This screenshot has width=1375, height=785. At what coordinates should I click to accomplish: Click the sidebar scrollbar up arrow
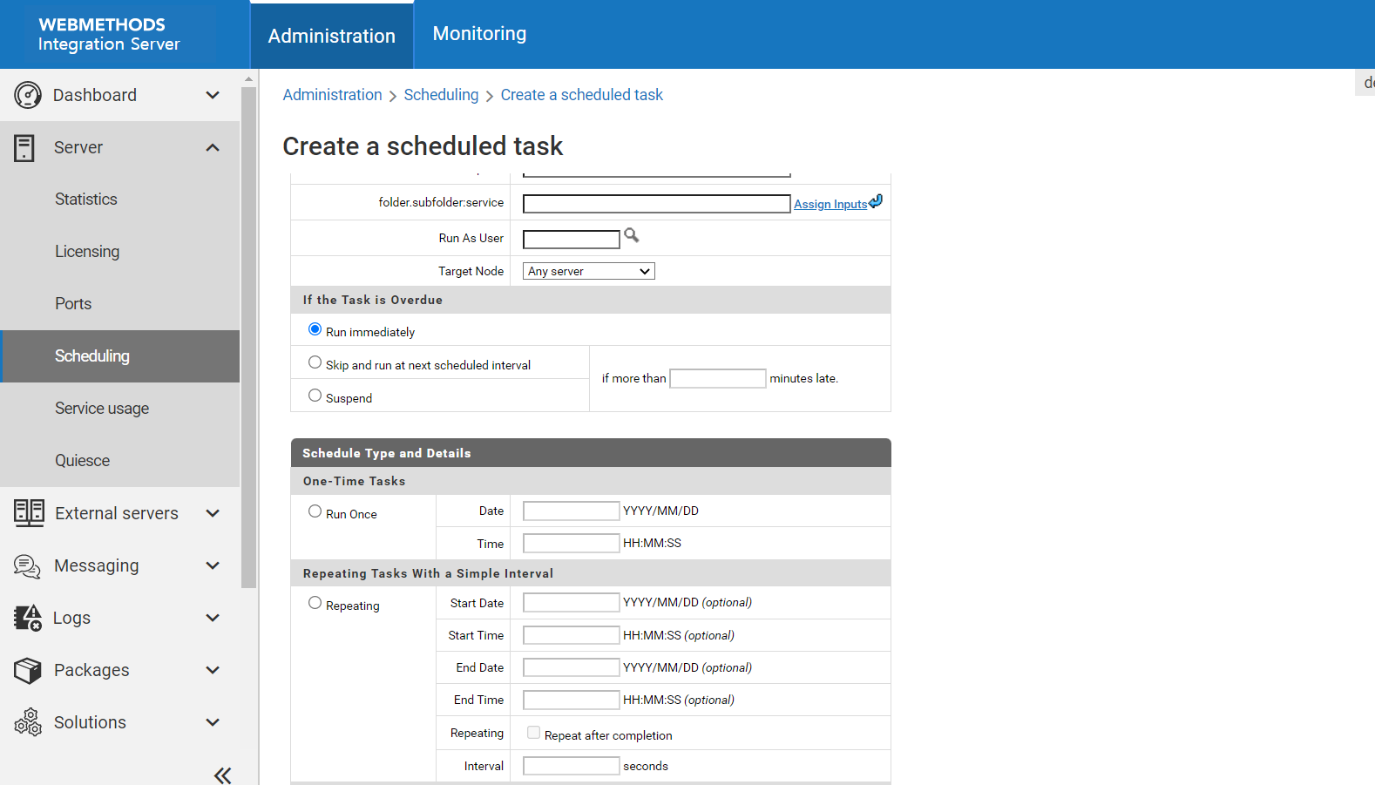(x=249, y=78)
